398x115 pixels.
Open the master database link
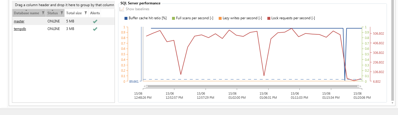(19, 21)
